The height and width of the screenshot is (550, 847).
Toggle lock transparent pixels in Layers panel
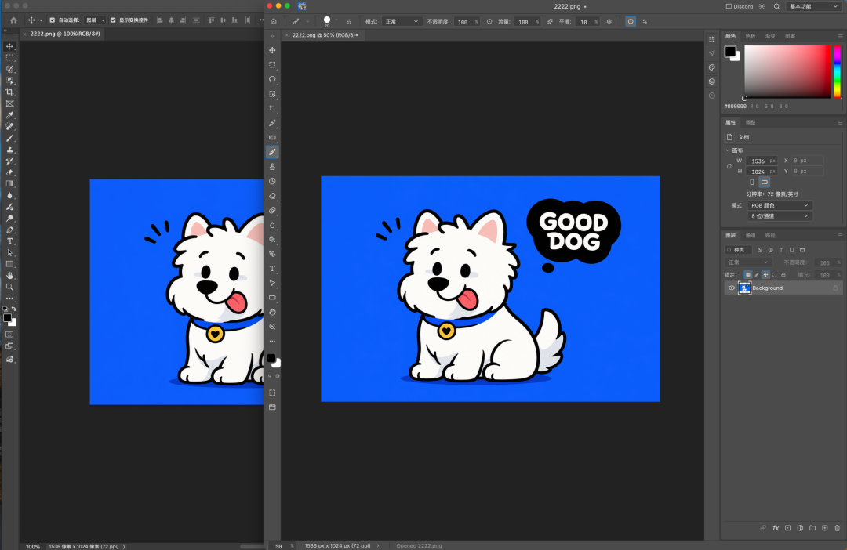(x=747, y=275)
